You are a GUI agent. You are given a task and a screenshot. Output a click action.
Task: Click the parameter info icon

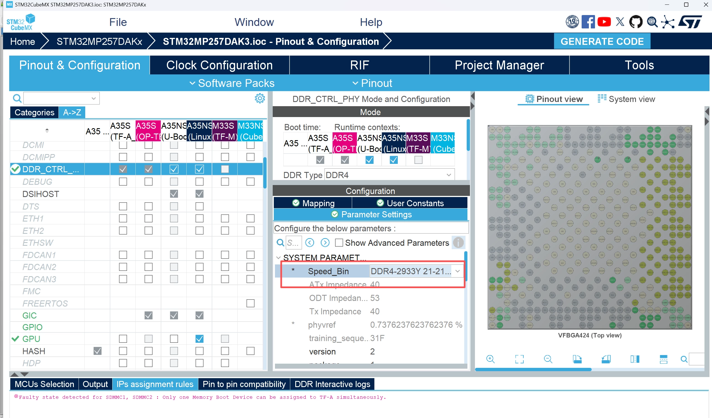(x=458, y=242)
